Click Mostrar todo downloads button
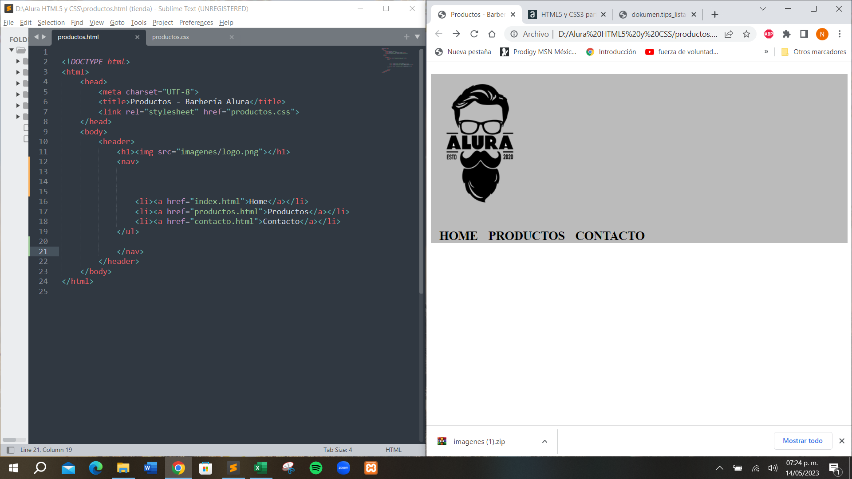Viewport: 852px width, 479px height. (x=803, y=441)
